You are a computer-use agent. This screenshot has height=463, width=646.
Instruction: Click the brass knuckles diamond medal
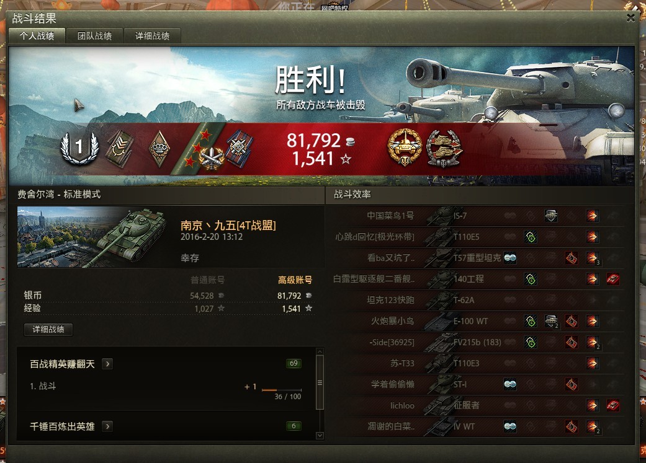(x=159, y=149)
